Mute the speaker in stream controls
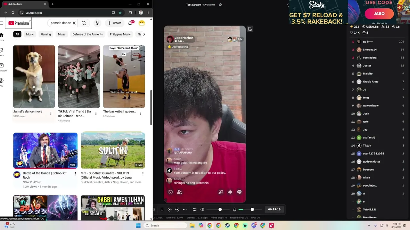The image size is (410, 230). [202, 210]
